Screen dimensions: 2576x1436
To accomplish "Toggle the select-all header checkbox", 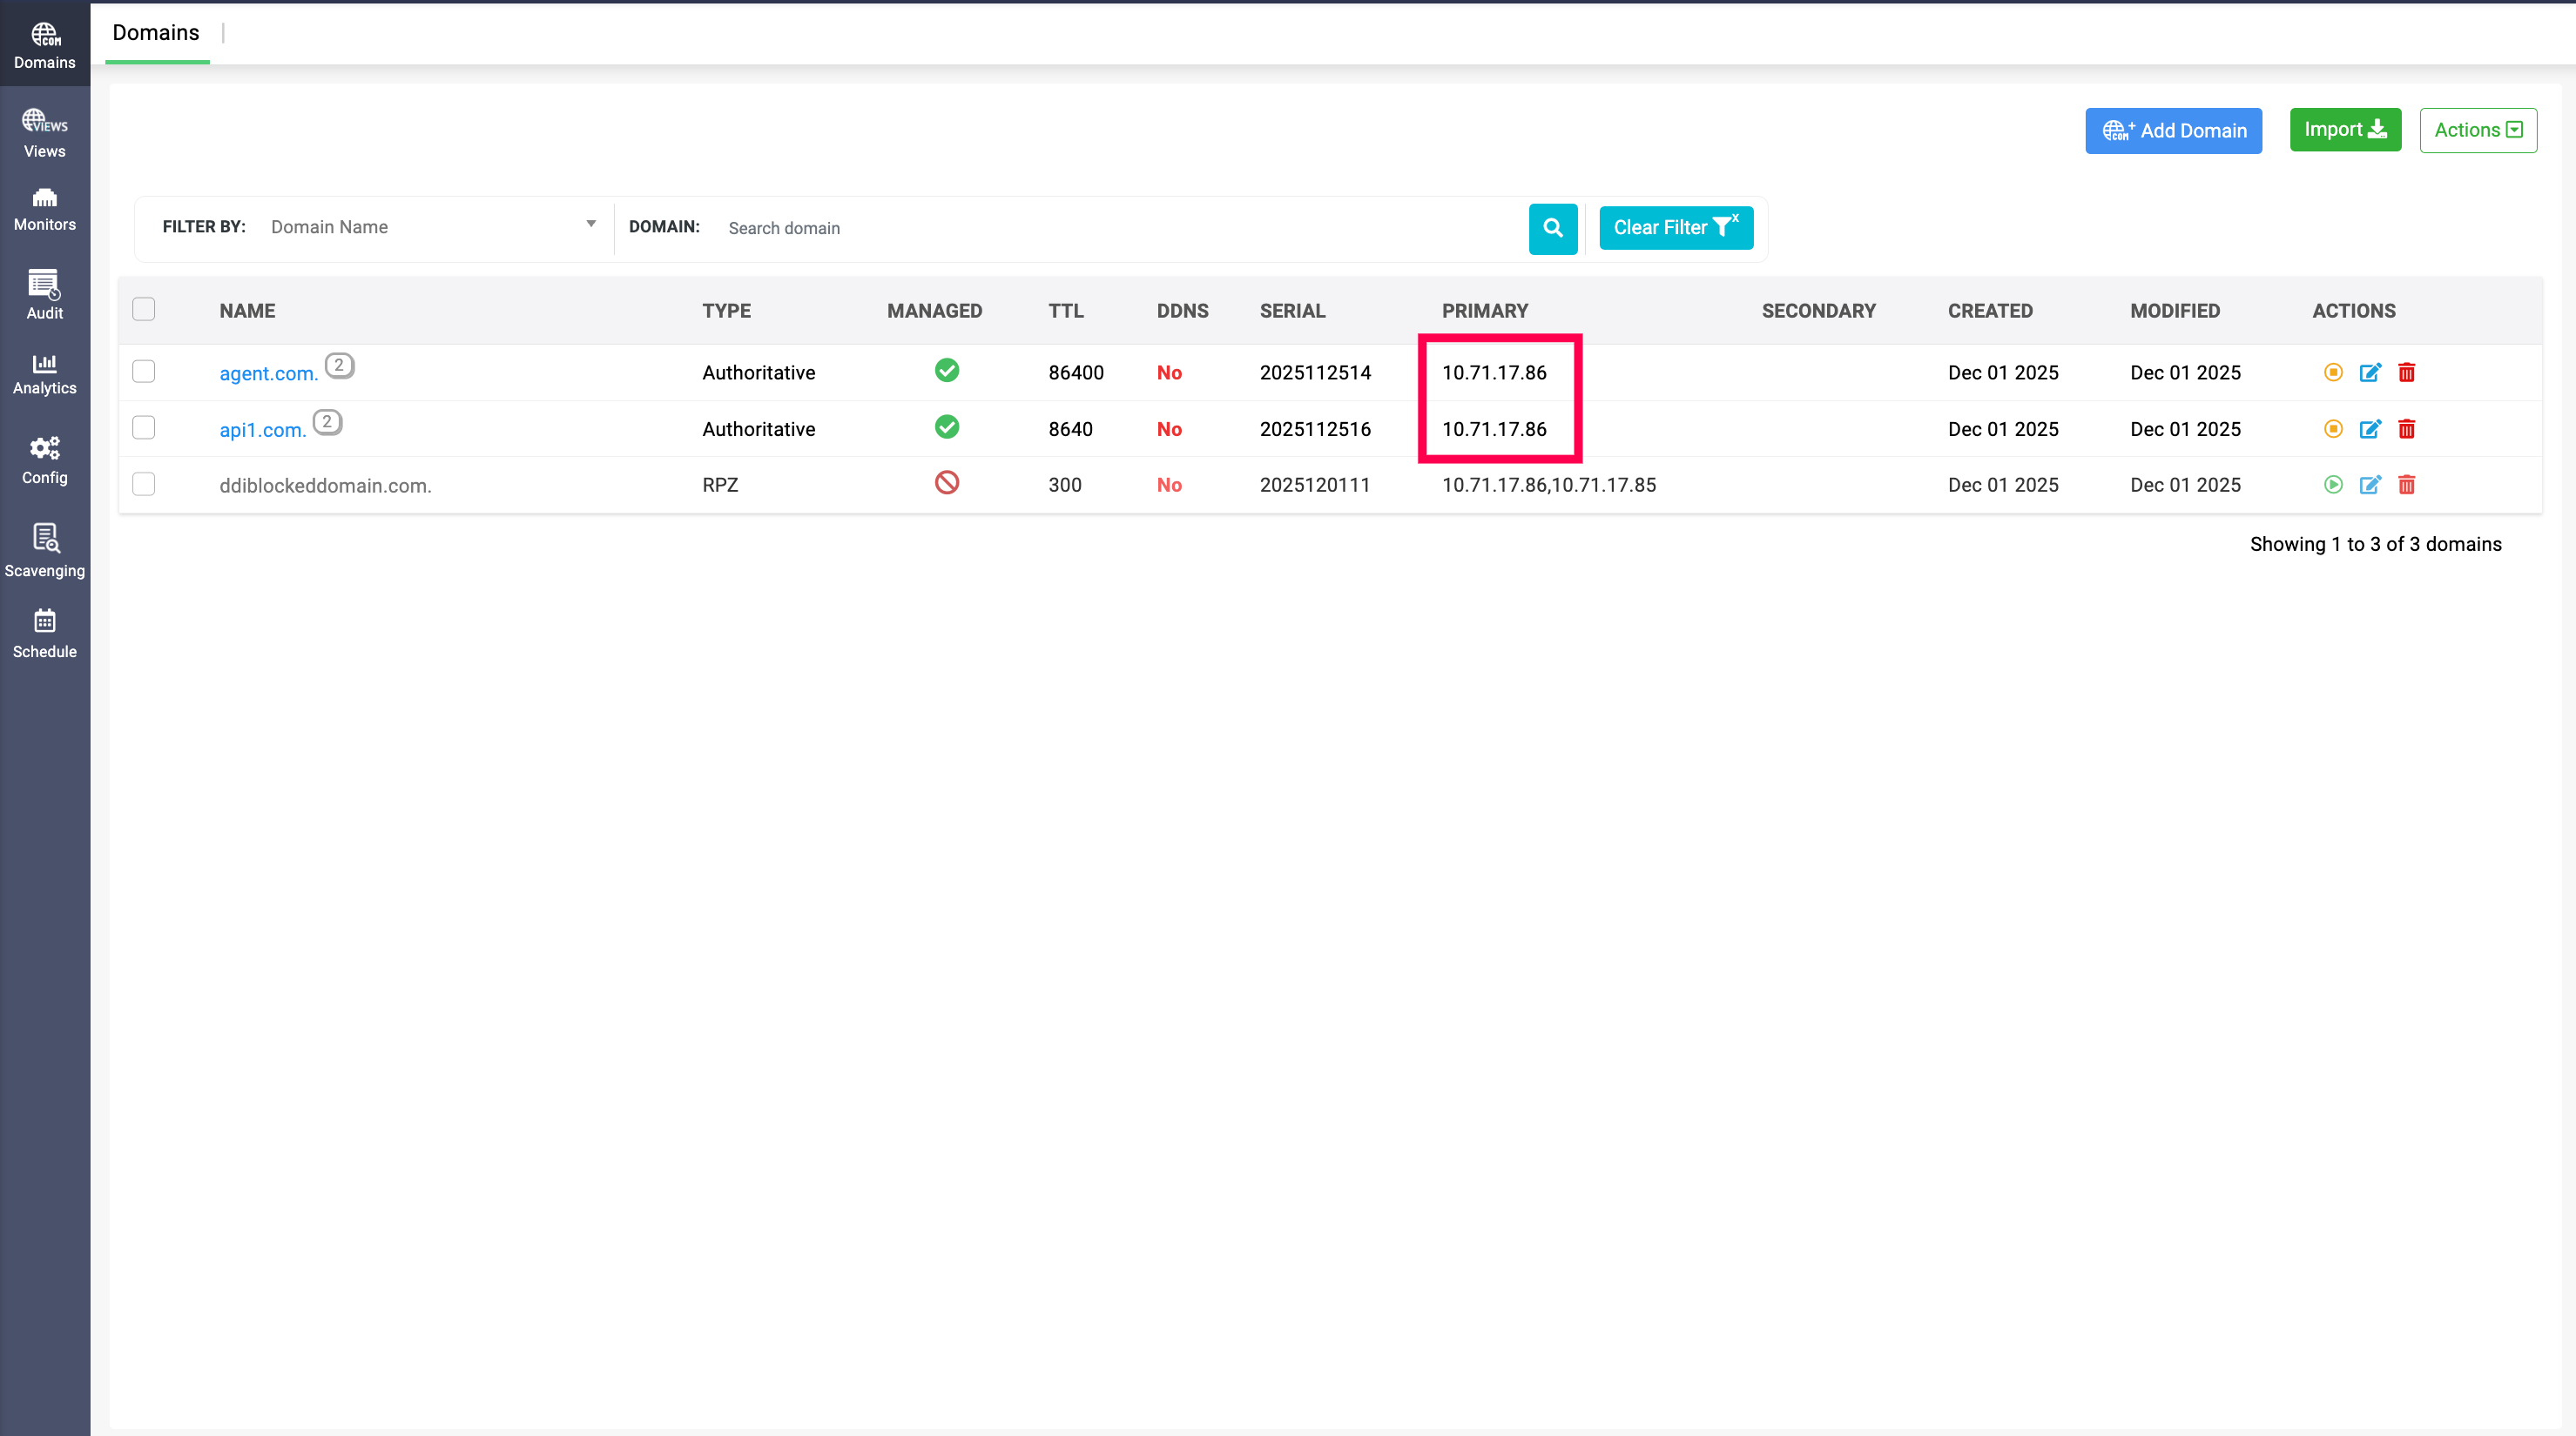I will (144, 310).
